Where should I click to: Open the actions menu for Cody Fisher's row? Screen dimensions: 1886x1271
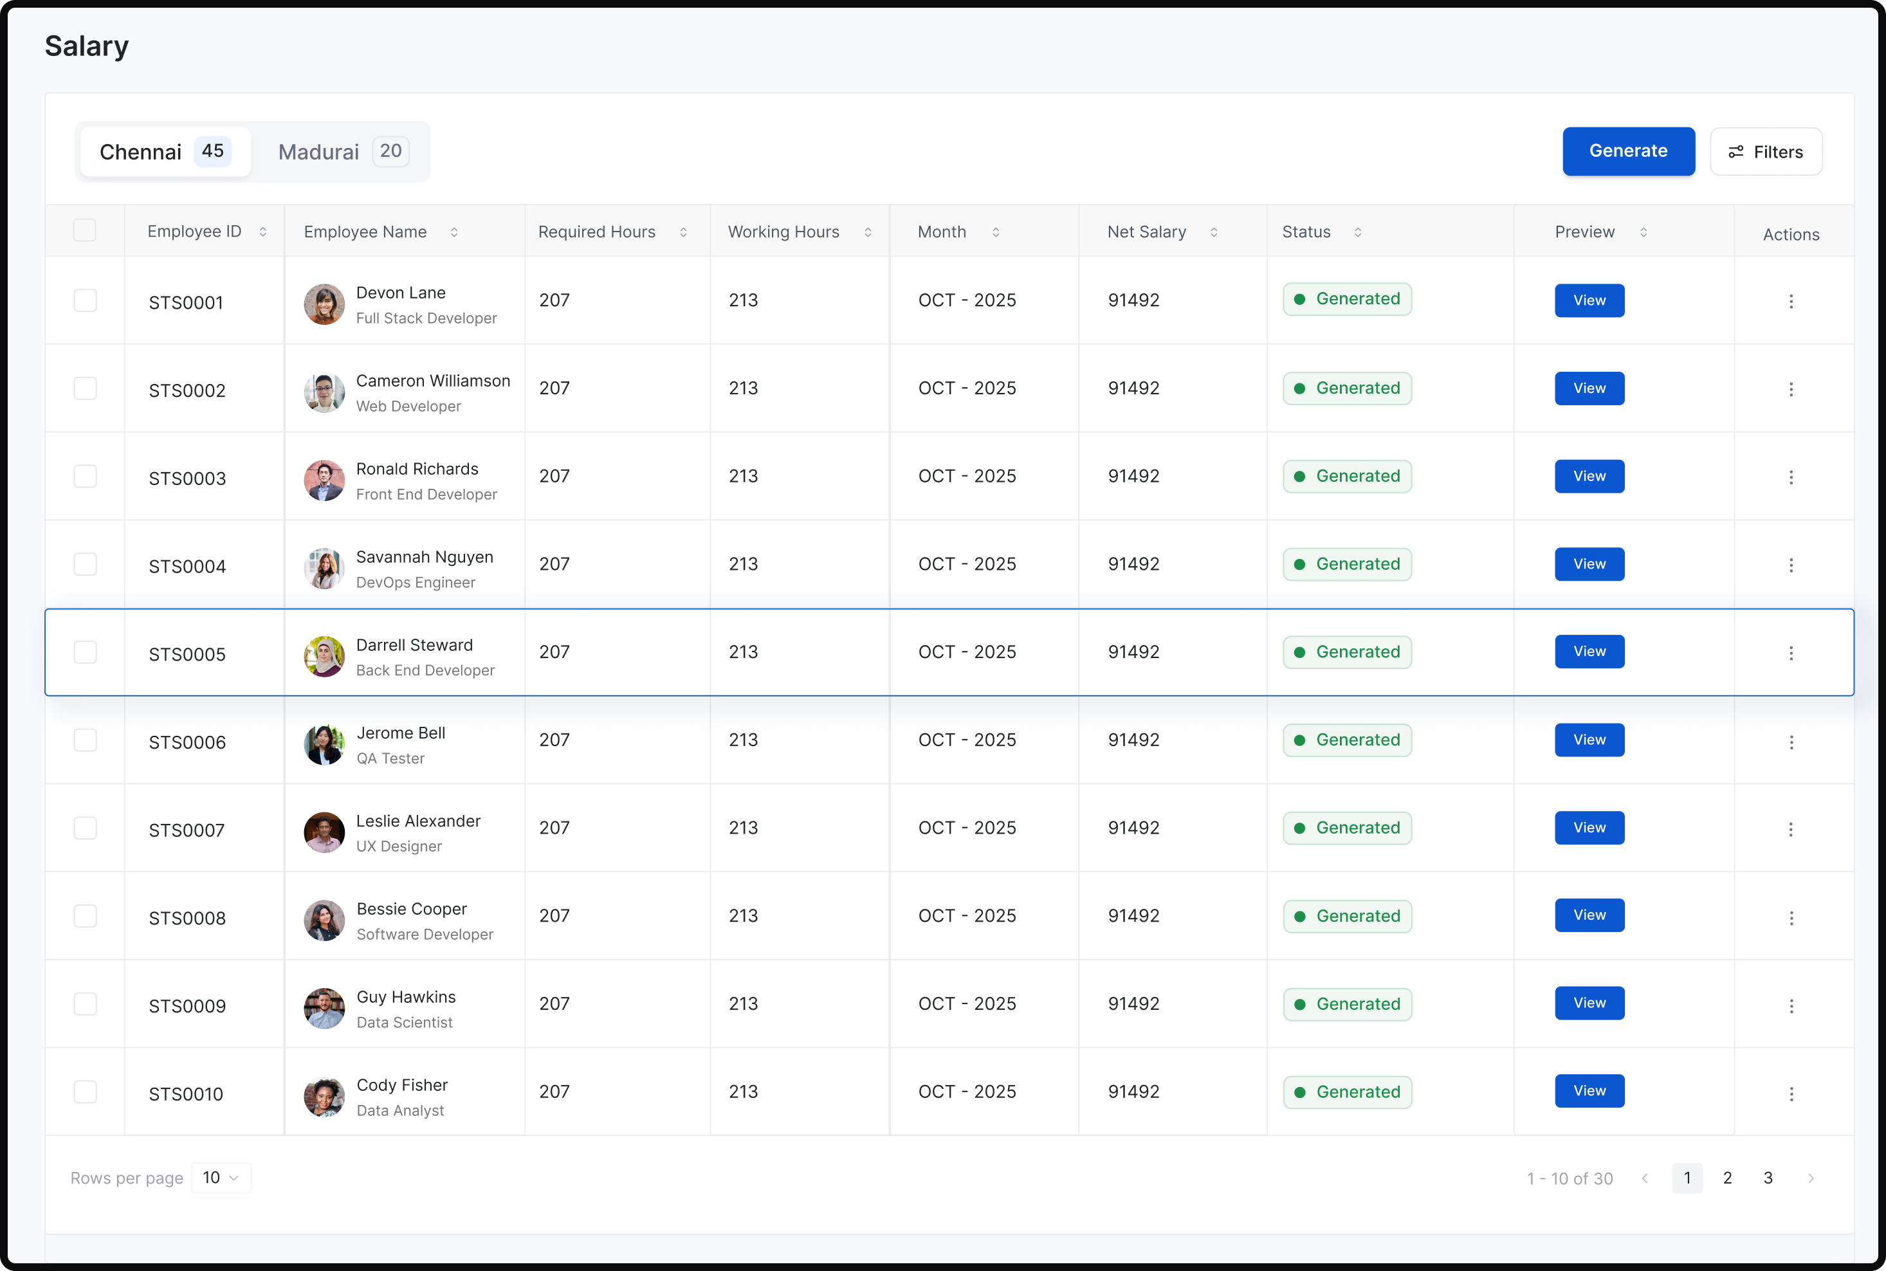click(1791, 1093)
